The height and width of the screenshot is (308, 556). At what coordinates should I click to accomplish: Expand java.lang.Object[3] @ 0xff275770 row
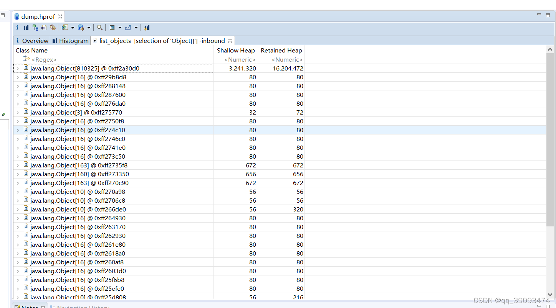tap(18, 113)
